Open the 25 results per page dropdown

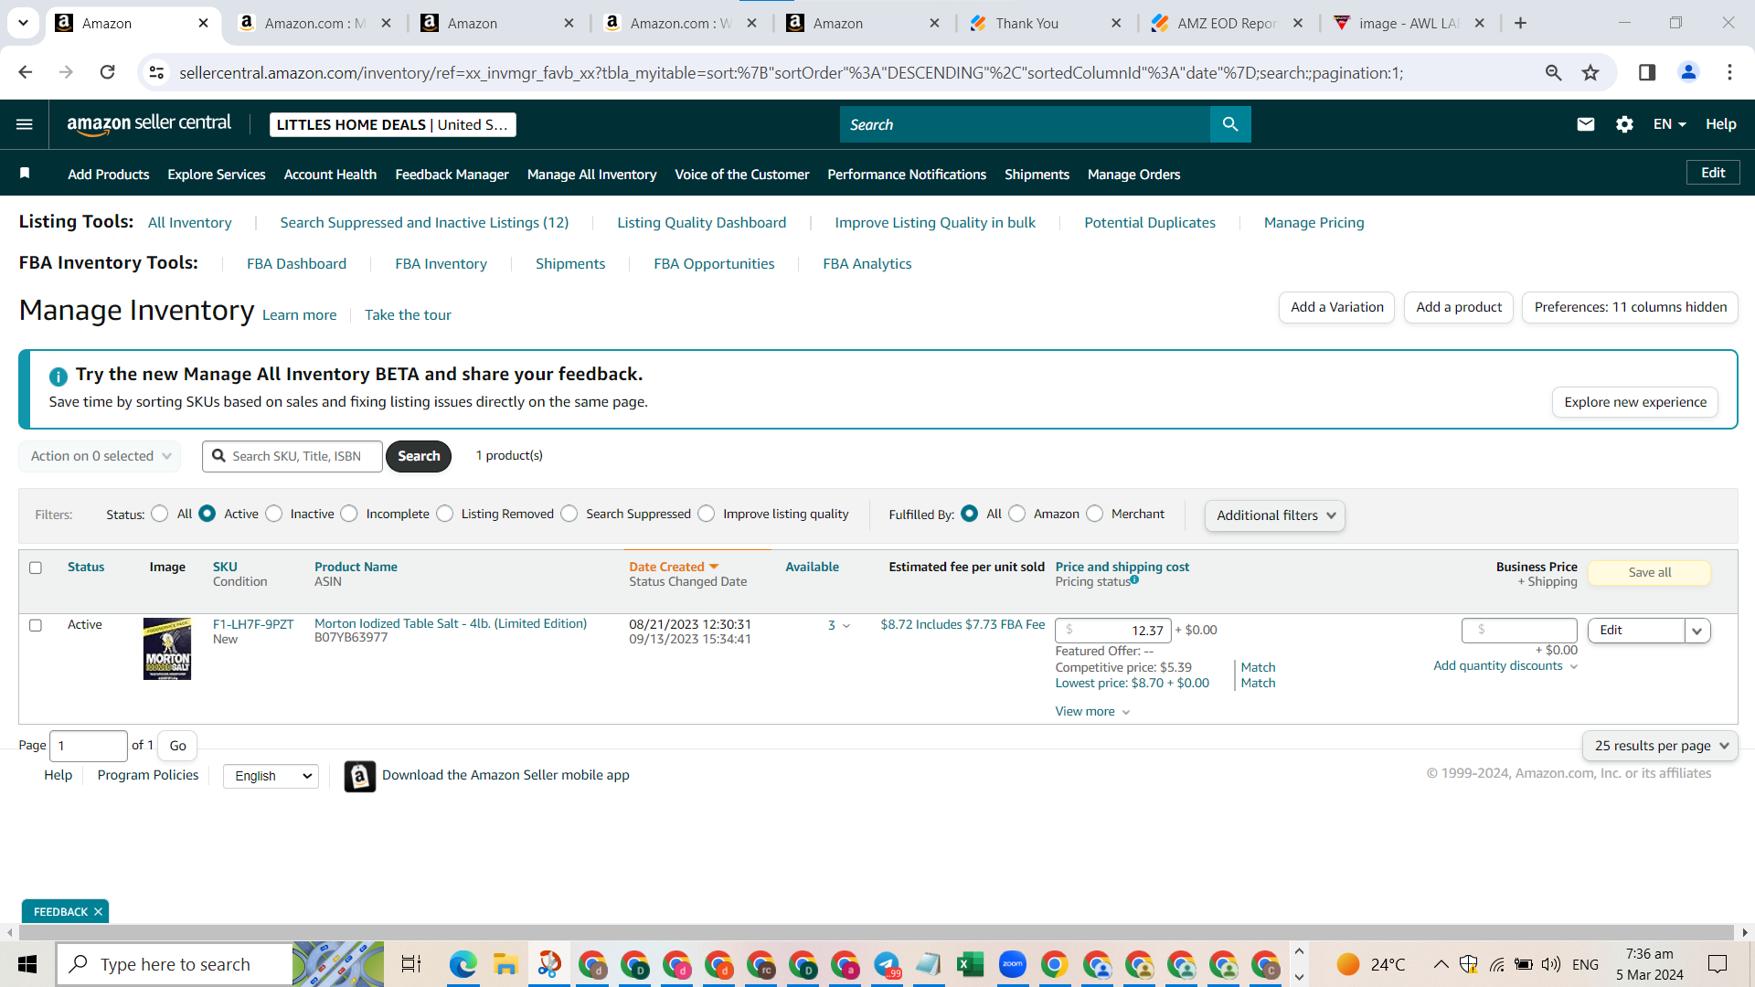click(1660, 746)
